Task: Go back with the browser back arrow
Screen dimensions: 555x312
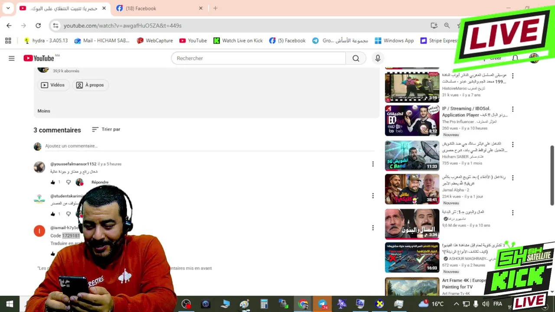Action: click(9, 26)
